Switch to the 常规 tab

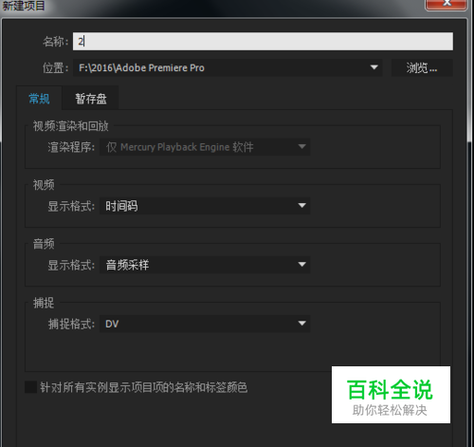click(x=39, y=99)
